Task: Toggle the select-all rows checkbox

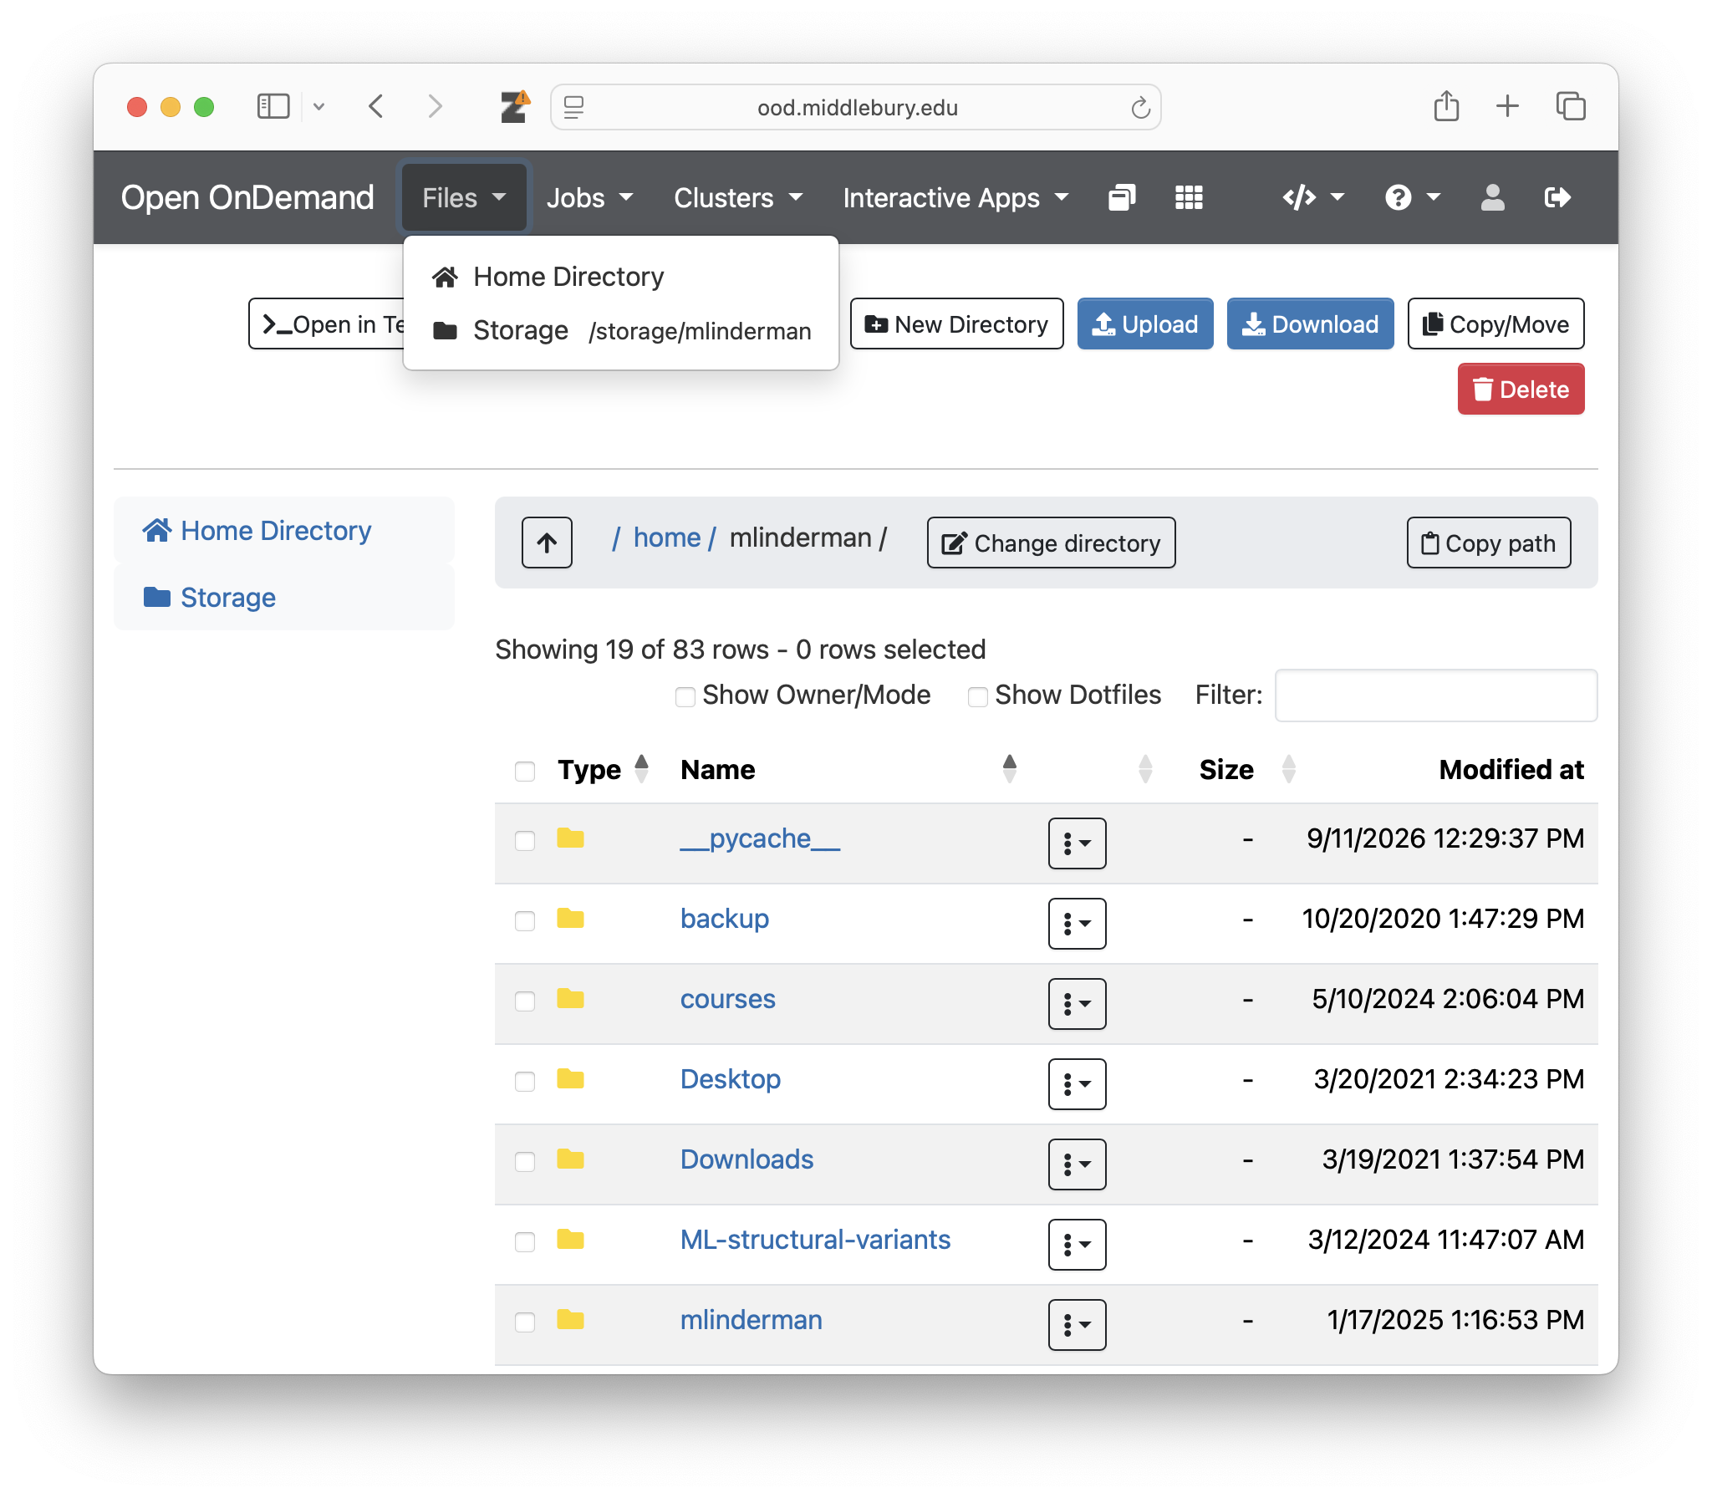Action: 525,771
